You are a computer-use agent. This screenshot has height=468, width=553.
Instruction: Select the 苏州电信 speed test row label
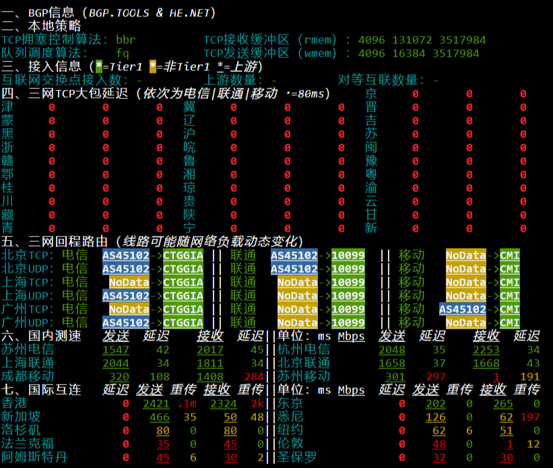[28, 349]
